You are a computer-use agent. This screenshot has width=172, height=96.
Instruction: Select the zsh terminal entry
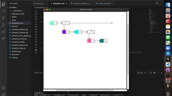[140, 73]
